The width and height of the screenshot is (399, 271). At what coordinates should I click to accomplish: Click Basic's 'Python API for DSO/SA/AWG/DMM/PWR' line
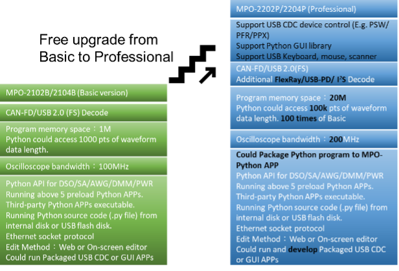pyautogui.click(x=80, y=183)
